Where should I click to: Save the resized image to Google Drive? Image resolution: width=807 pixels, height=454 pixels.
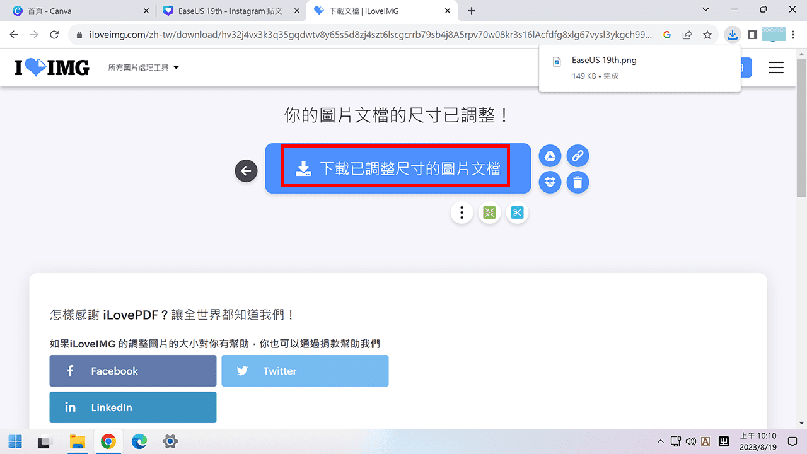click(550, 156)
